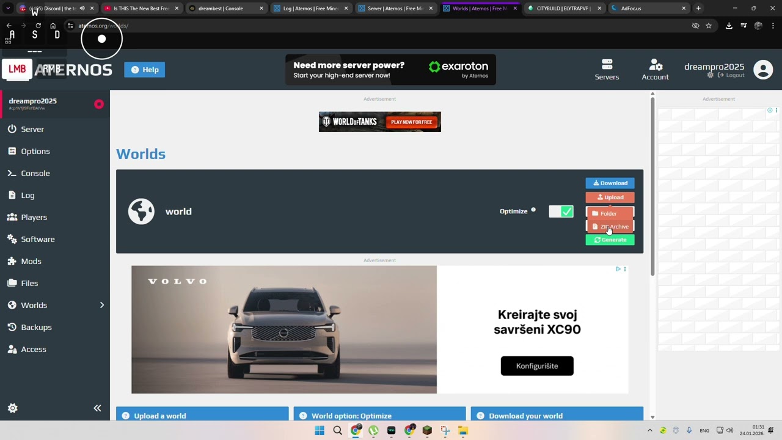The height and width of the screenshot is (440, 782).
Task: Expand the Worlds sidebar chevron
Action: point(101,305)
